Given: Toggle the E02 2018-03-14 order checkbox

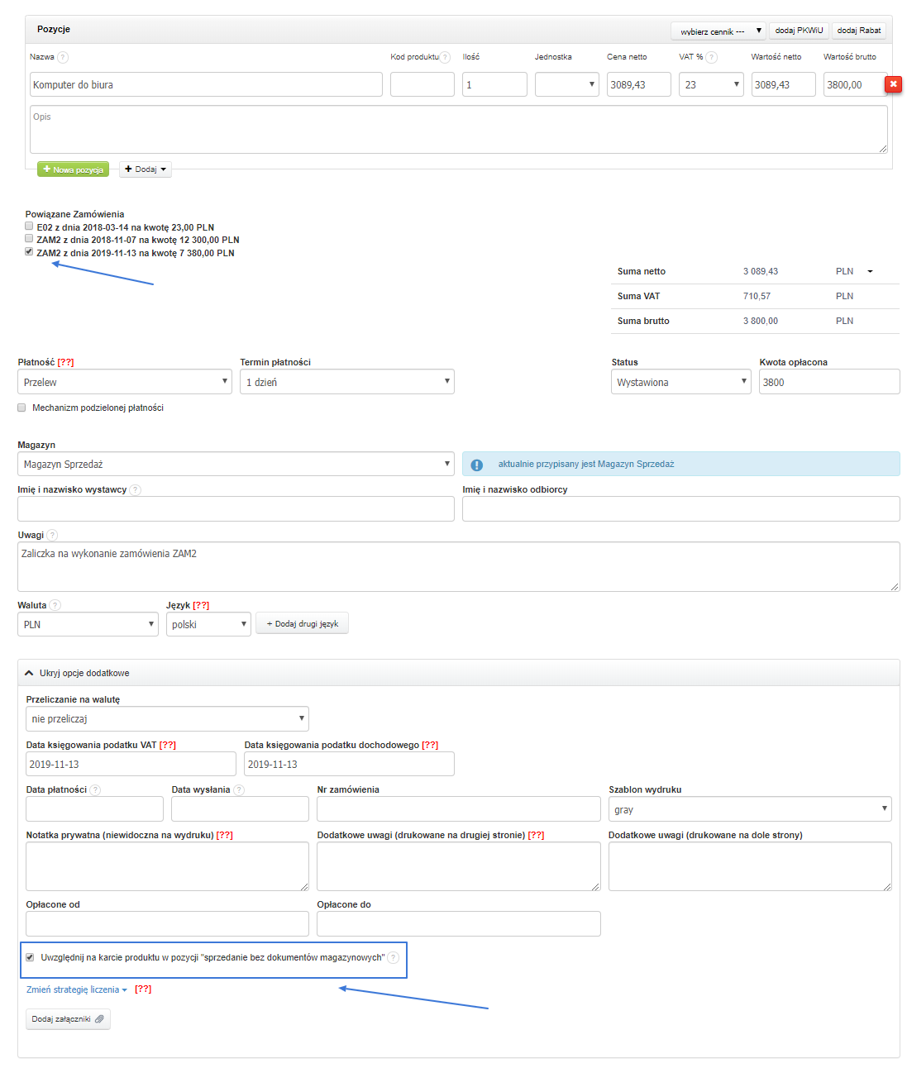Looking at the screenshot, I should [29, 226].
